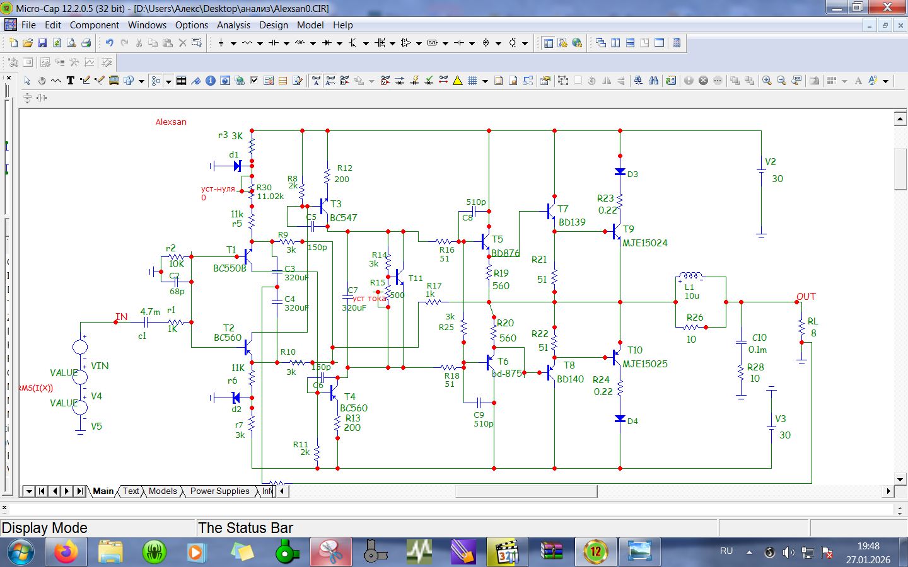Toggle the grid display button
Image resolution: width=908 pixels, height=567 pixels.
point(472,81)
